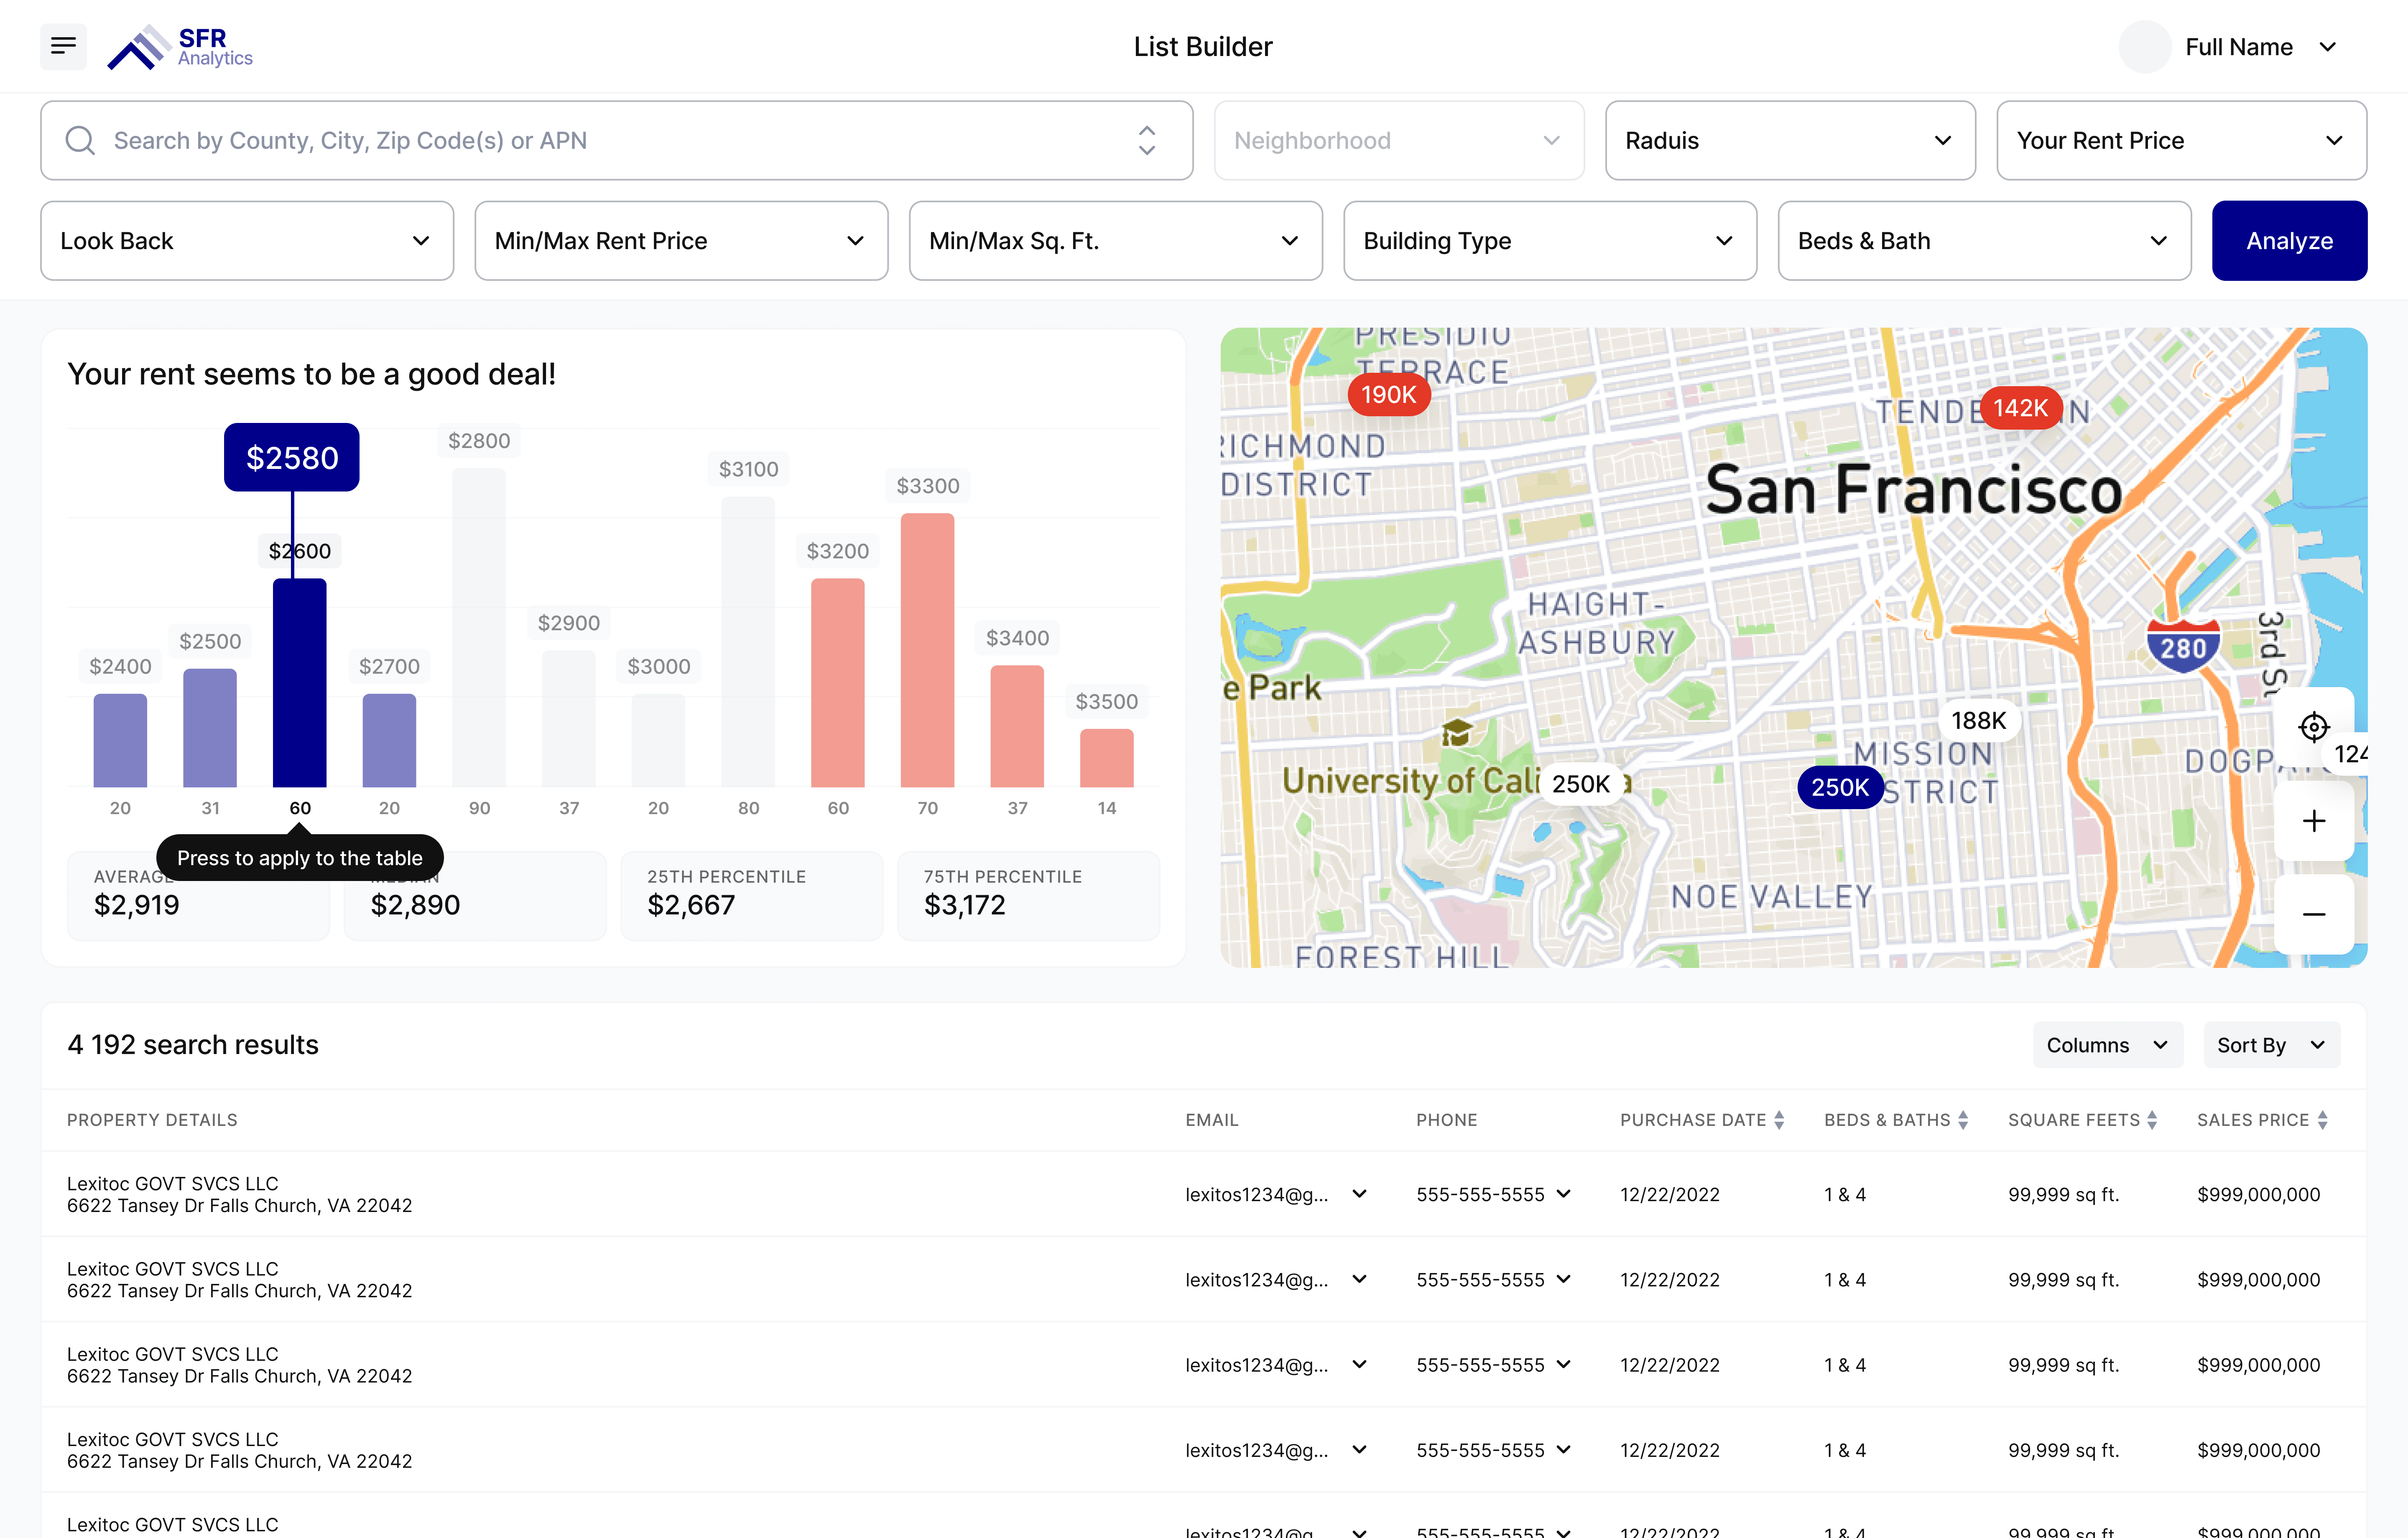Image resolution: width=2408 pixels, height=1538 pixels.
Task: Click the geolocation target icon on the map
Action: [x=2314, y=727]
